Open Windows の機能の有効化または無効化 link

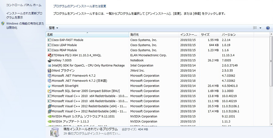point(25,26)
